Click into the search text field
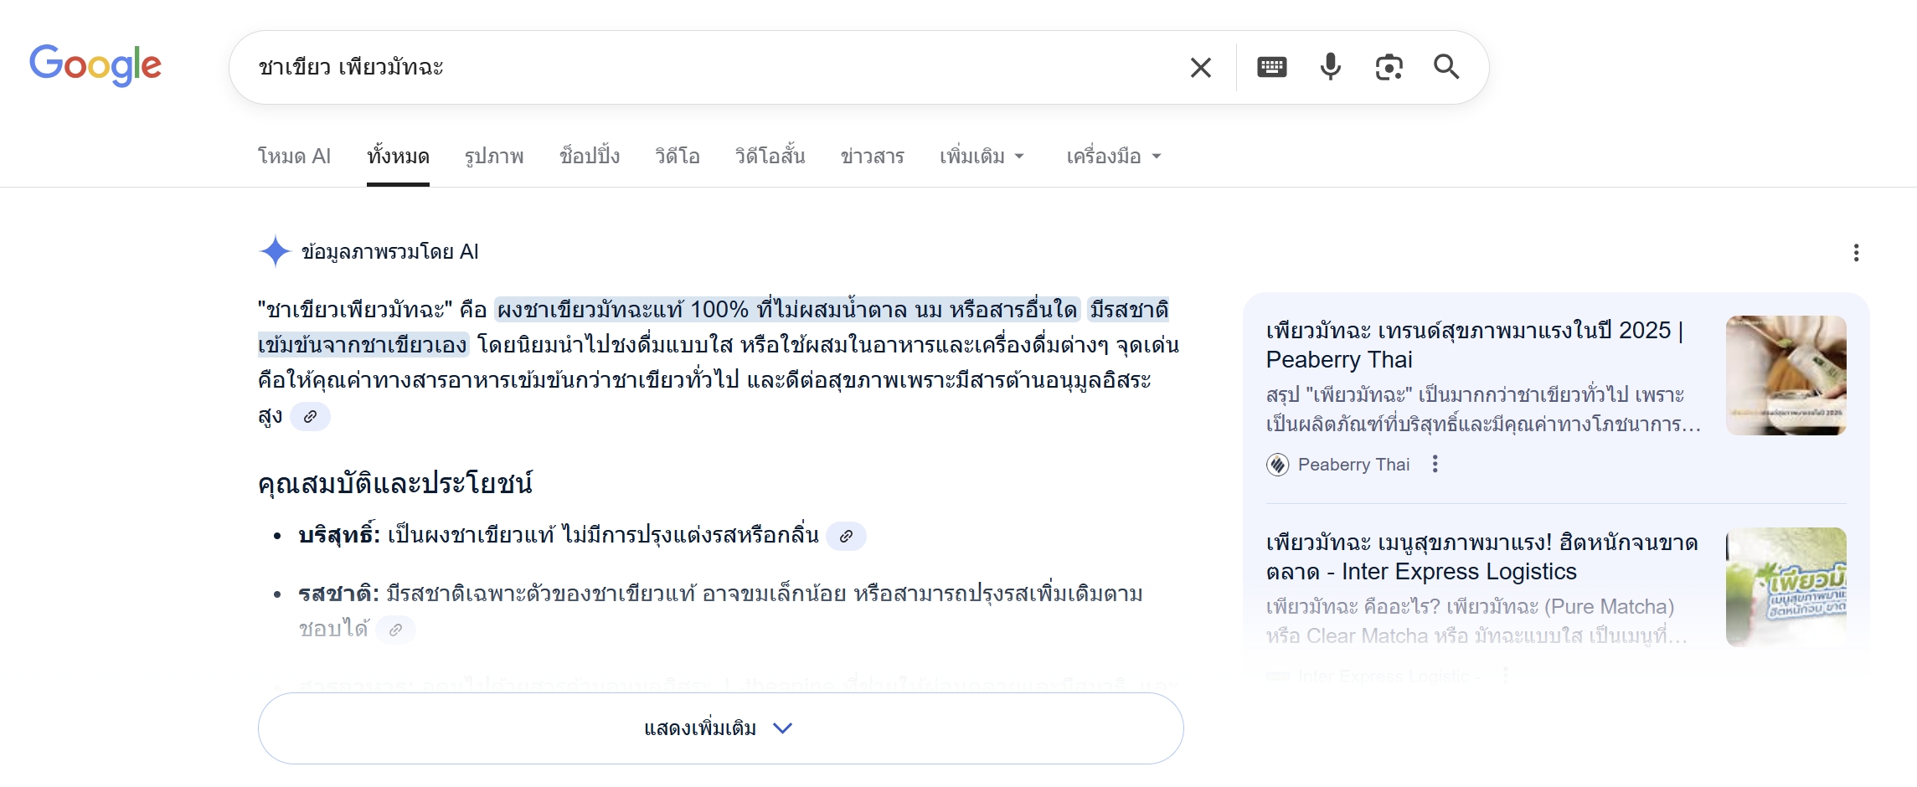Viewport: 1917px width, 787px height. click(x=712, y=67)
